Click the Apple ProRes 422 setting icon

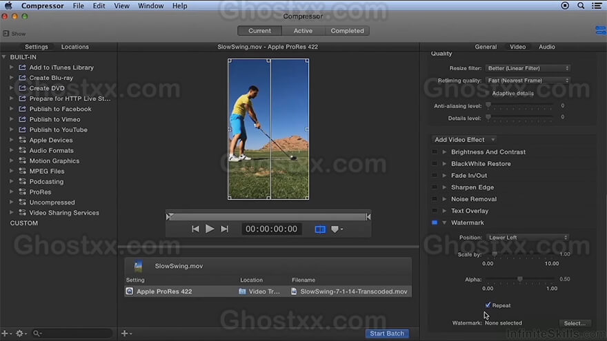[x=129, y=291]
